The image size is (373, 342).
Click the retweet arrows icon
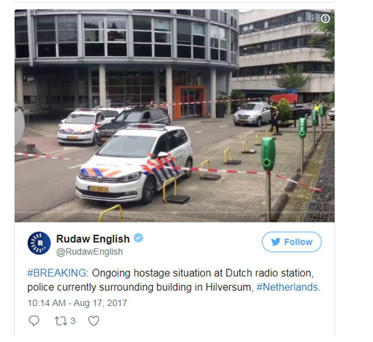(x=61, y=321)
